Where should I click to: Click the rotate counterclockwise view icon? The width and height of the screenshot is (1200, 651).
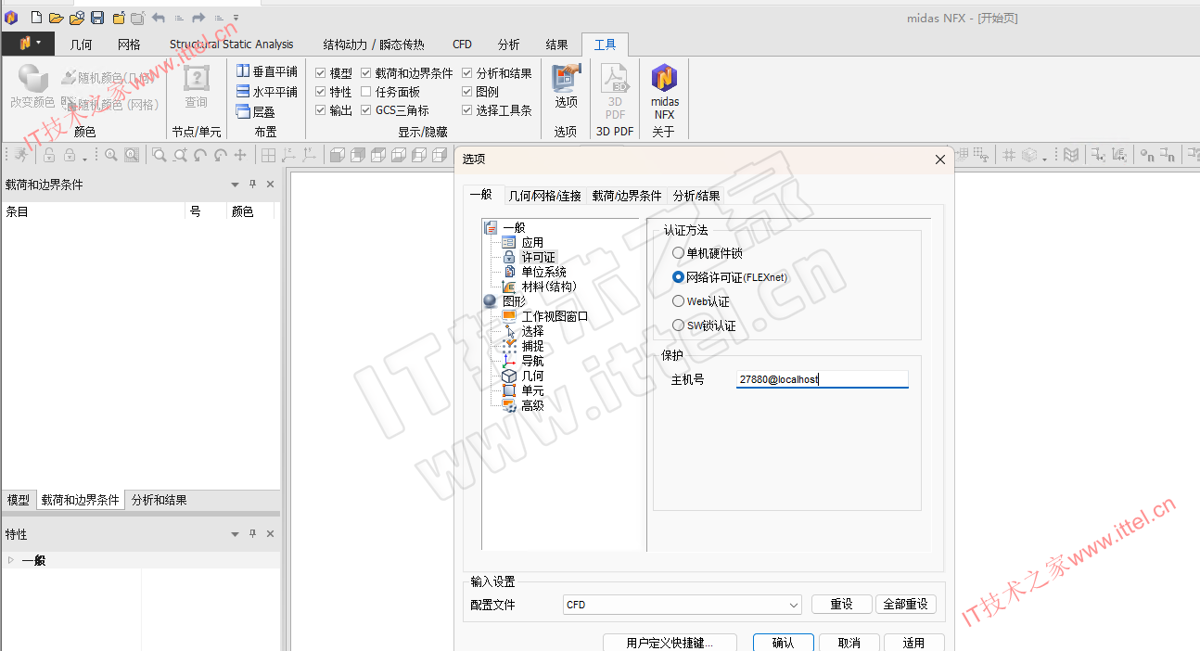pos(200,156)
